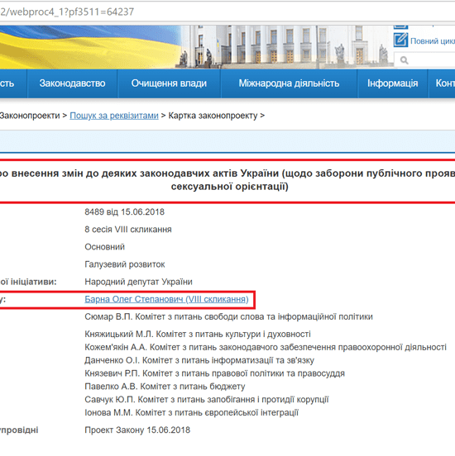Click the edit icon beside Повний цикл
The height and width of the screenshot is (456, 455).
click(400, 40)
